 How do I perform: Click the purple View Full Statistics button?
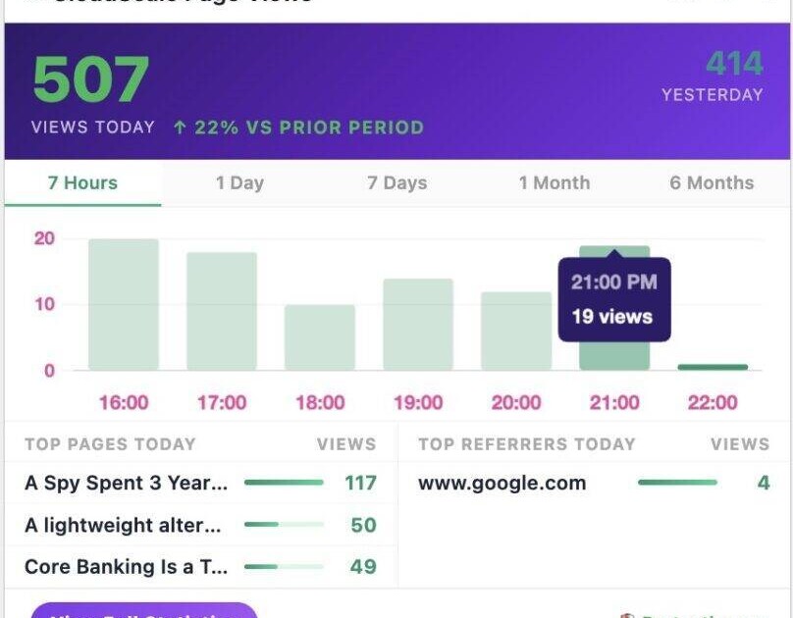[144, 612]
